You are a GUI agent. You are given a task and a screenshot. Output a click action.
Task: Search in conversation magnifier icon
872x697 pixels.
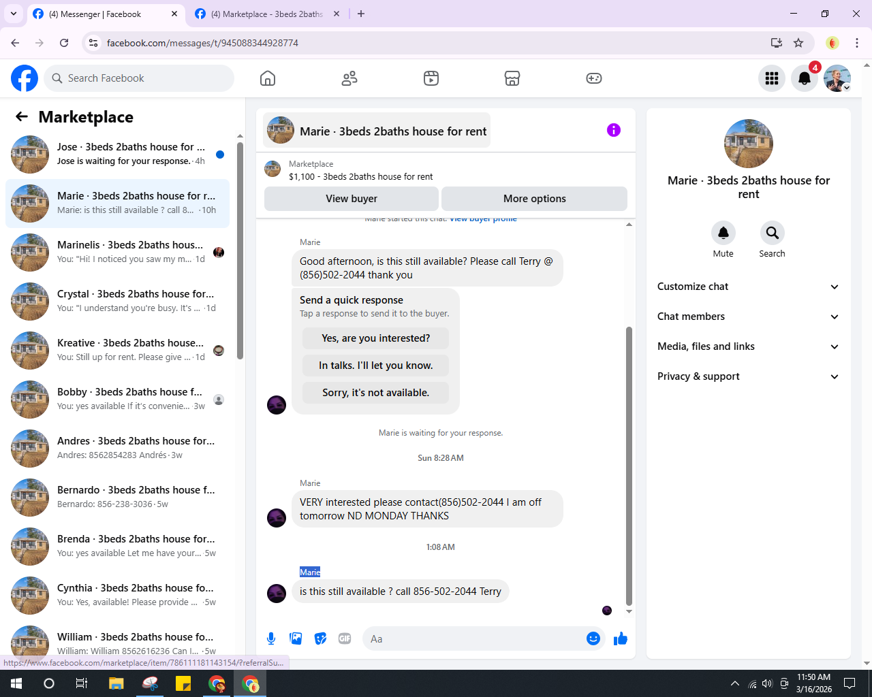[x=772, y=233]
